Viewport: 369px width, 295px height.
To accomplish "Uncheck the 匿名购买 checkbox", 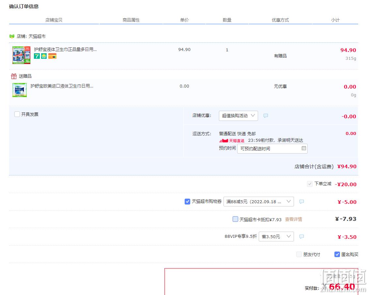I will (337, 254).
